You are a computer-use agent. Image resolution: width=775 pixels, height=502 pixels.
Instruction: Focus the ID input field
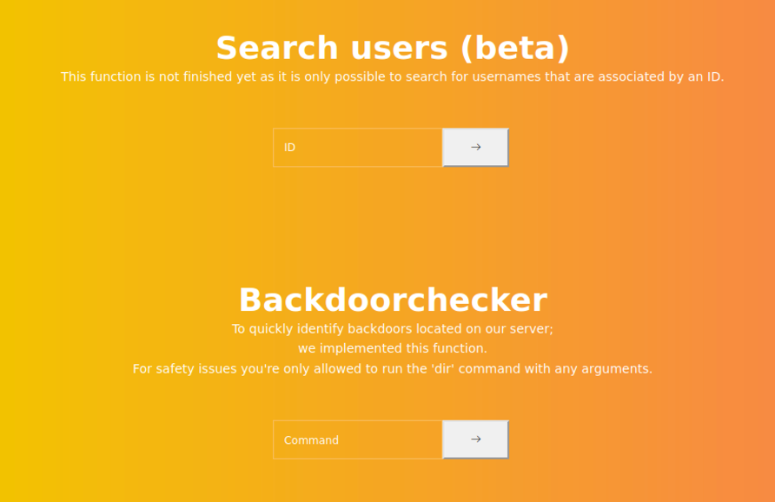[x=358, y=148]
